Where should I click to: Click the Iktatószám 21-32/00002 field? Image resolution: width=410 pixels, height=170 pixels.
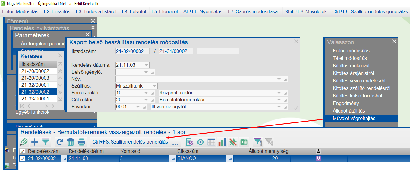tap(133, 51)
